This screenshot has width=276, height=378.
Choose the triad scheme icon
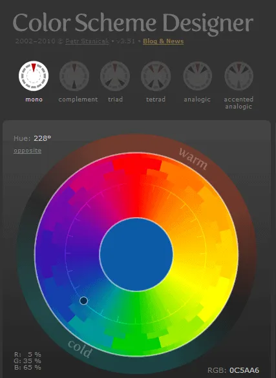[x=115, y=76]
